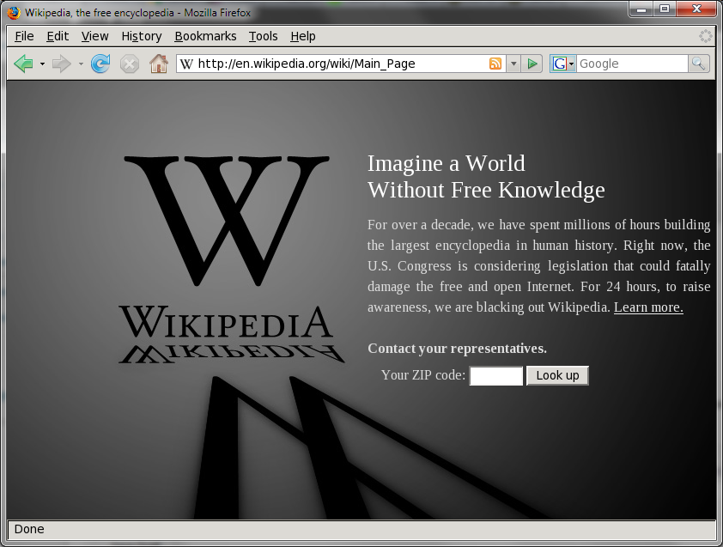Click the RSS feed icon in address bar
Viewport: 723px width, 547px height.
point(495,64)
